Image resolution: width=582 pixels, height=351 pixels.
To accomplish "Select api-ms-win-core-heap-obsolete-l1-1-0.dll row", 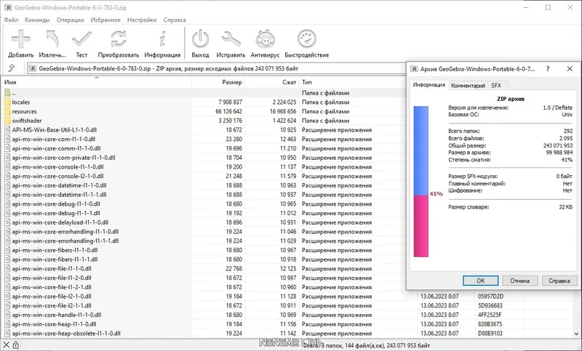I will (287, 334).
